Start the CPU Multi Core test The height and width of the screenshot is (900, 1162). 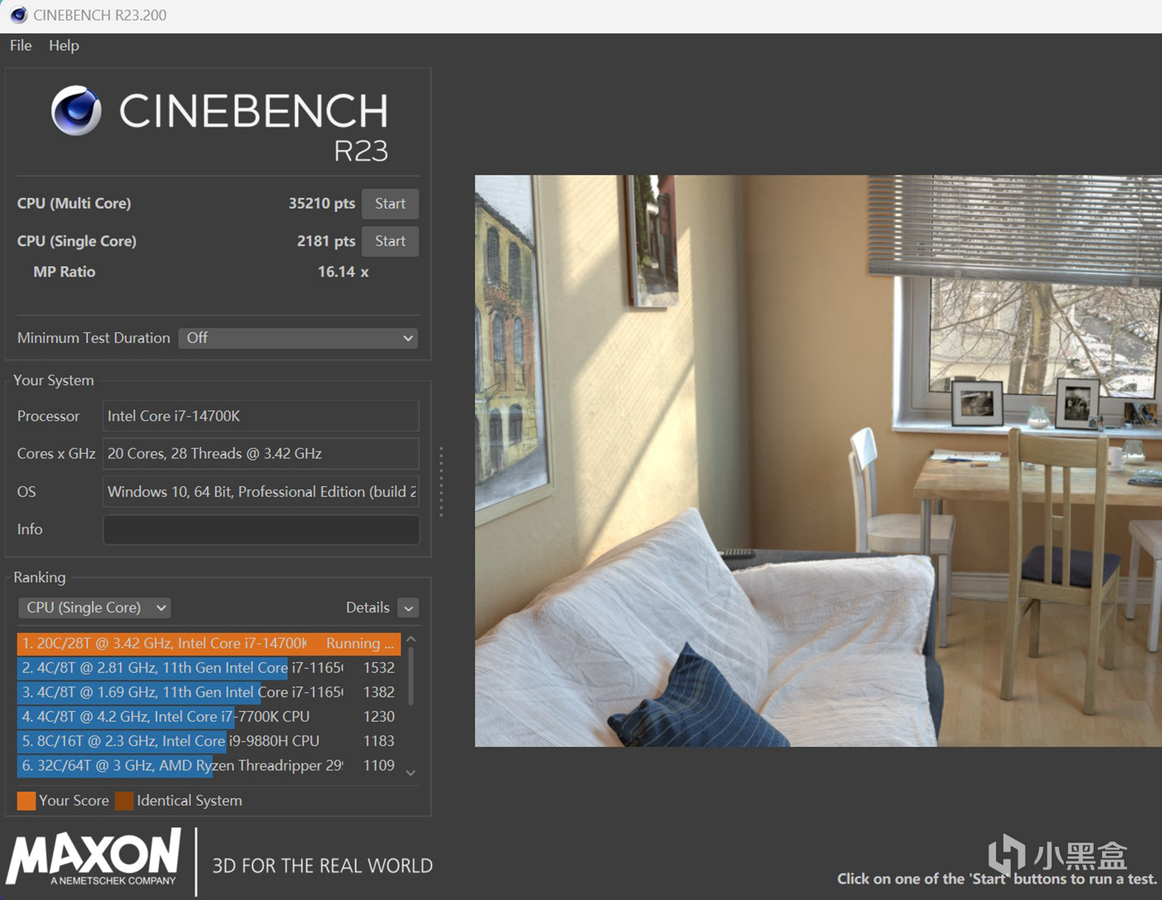tap(390, 204)
